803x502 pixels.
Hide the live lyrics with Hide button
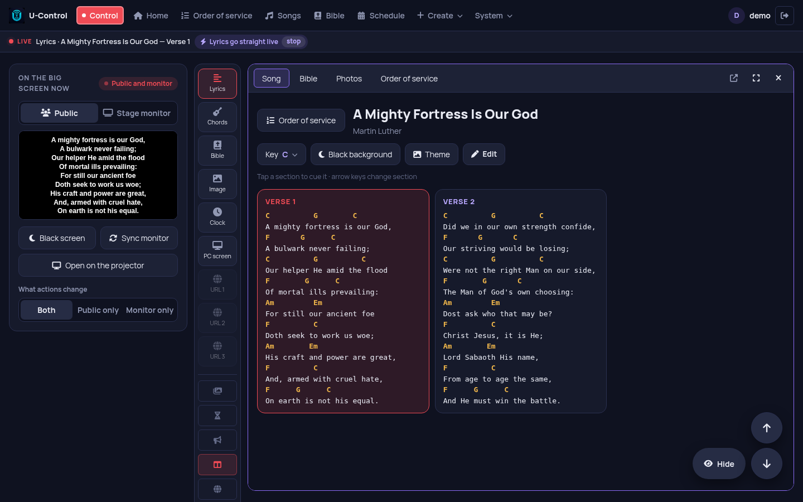click(x=719, y=464)
